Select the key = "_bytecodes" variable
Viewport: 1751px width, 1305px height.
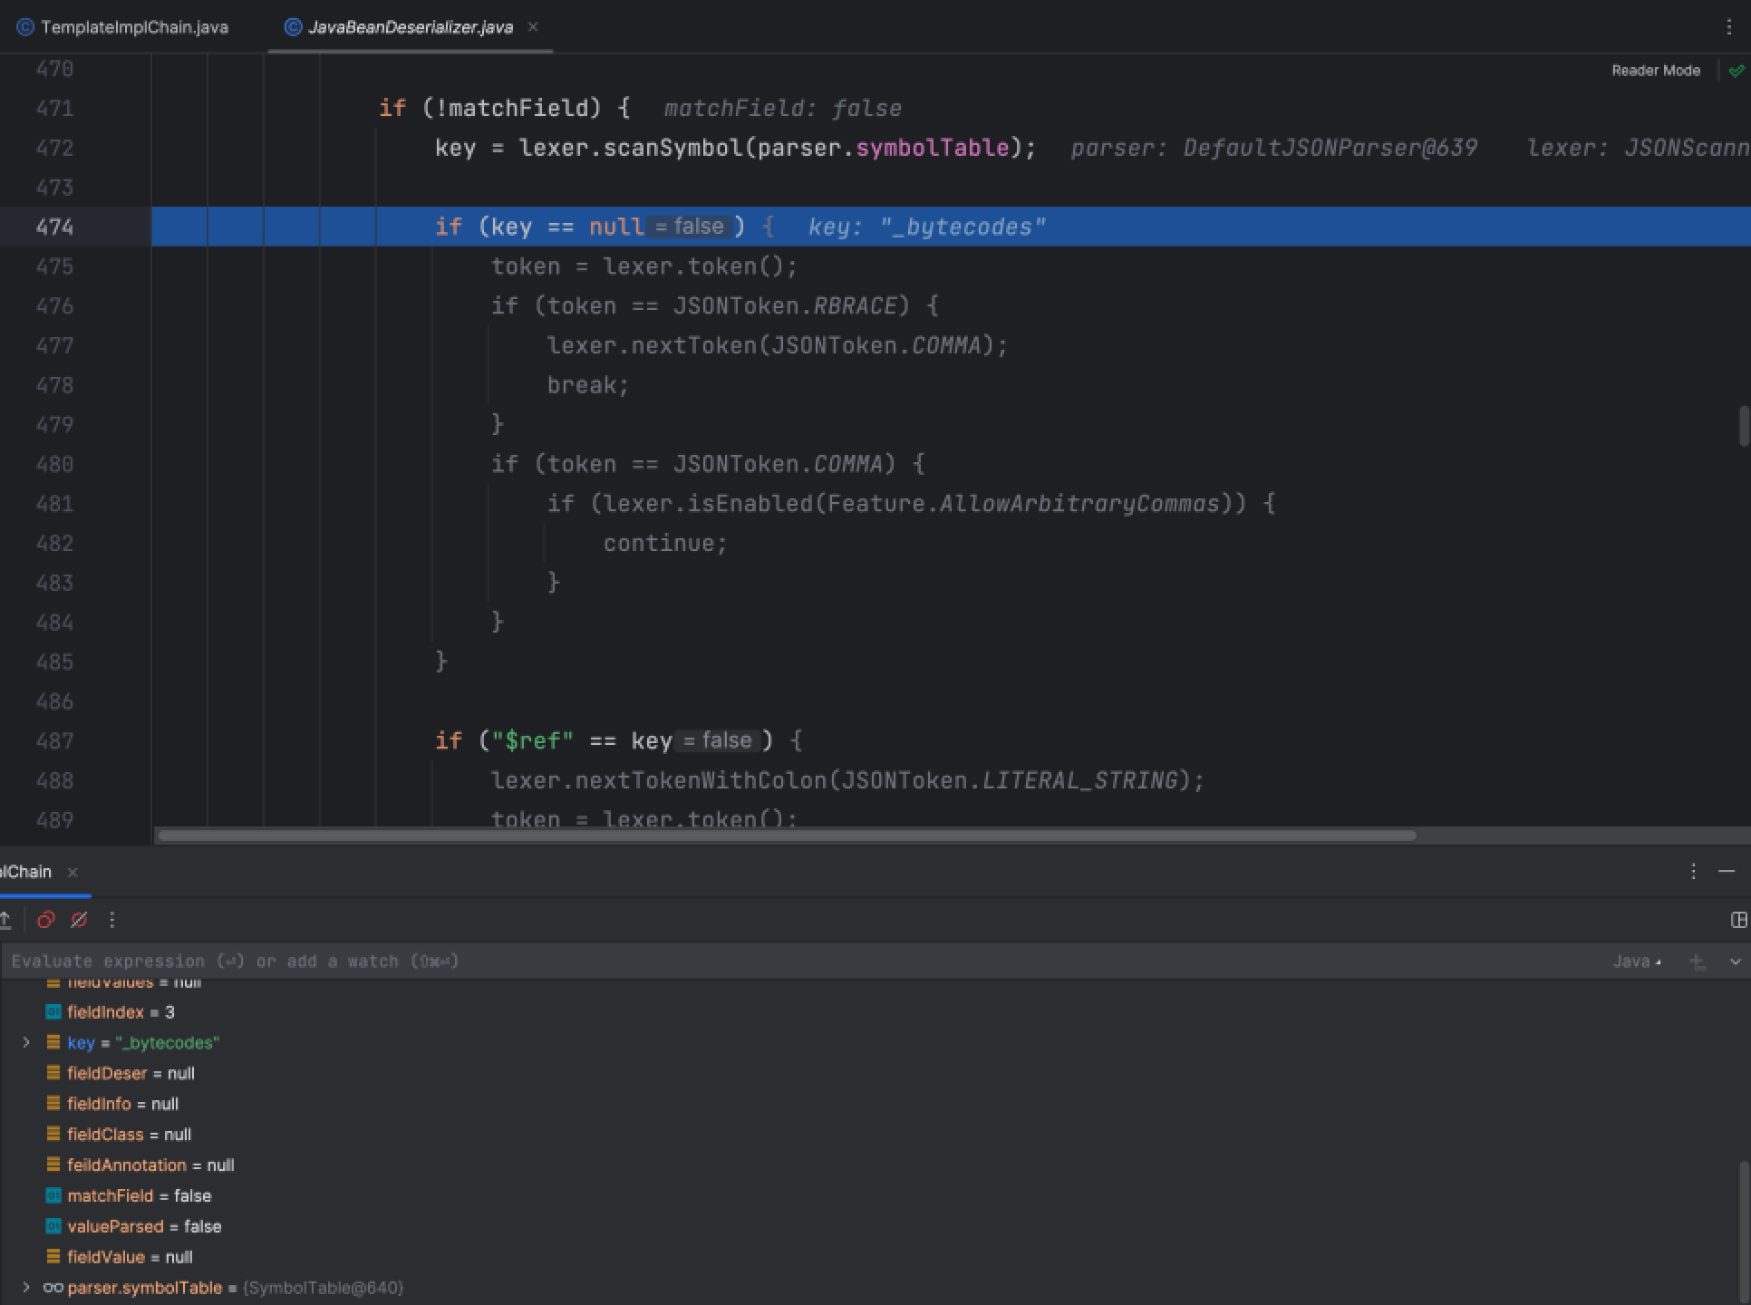pyautogui.click(x=143, y=1043)
